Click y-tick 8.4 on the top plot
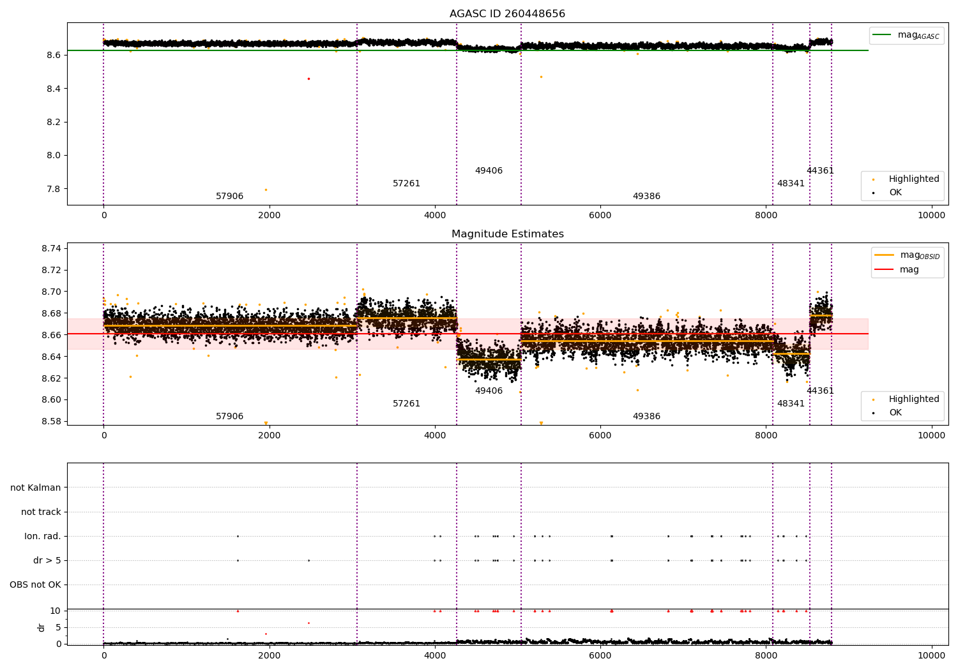Image resolution: width=958 pixels, height=670 pixels. 54,89
